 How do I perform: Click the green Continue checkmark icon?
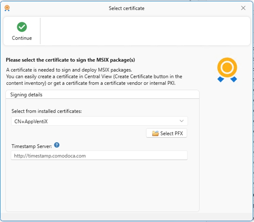tap(22, 27)
